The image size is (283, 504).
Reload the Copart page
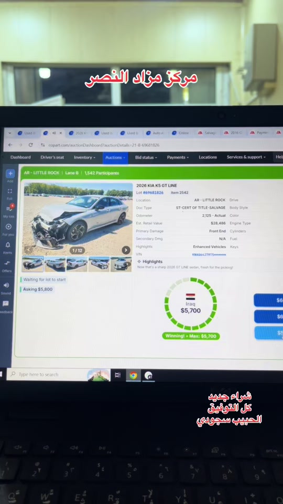[31, 145]
